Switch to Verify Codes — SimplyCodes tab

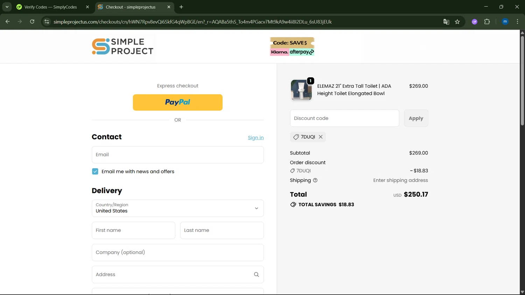tap(51, 7)
